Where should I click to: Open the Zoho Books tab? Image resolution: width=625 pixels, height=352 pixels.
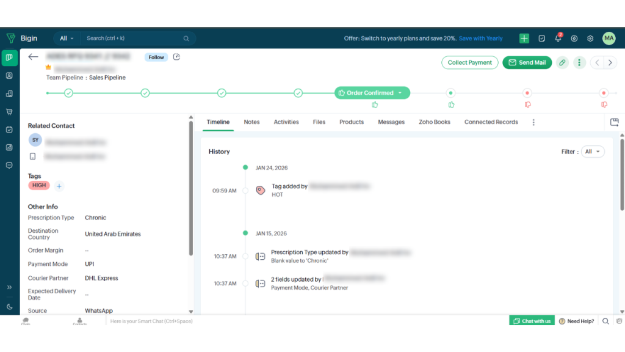(434, 122)
